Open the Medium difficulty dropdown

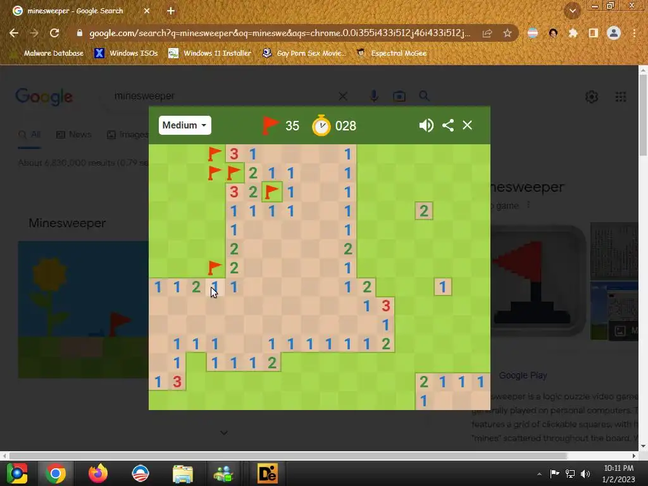pyautogui.click(x=185, y=125)
